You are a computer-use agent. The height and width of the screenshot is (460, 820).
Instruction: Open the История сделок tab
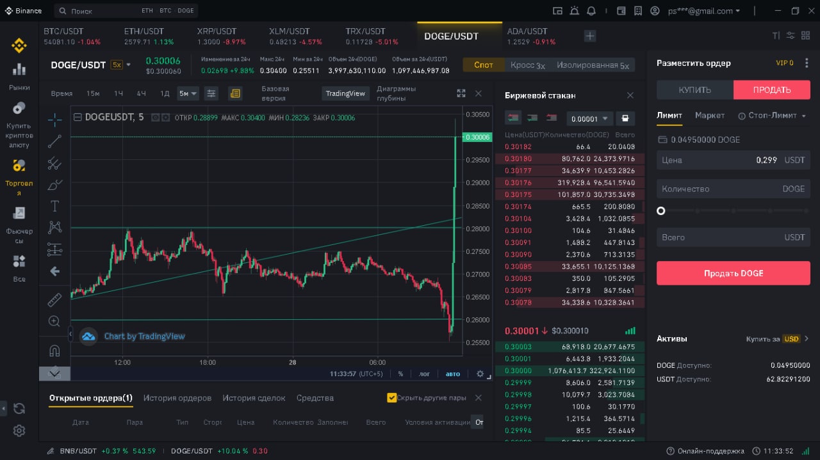click(x=254, y=398)
